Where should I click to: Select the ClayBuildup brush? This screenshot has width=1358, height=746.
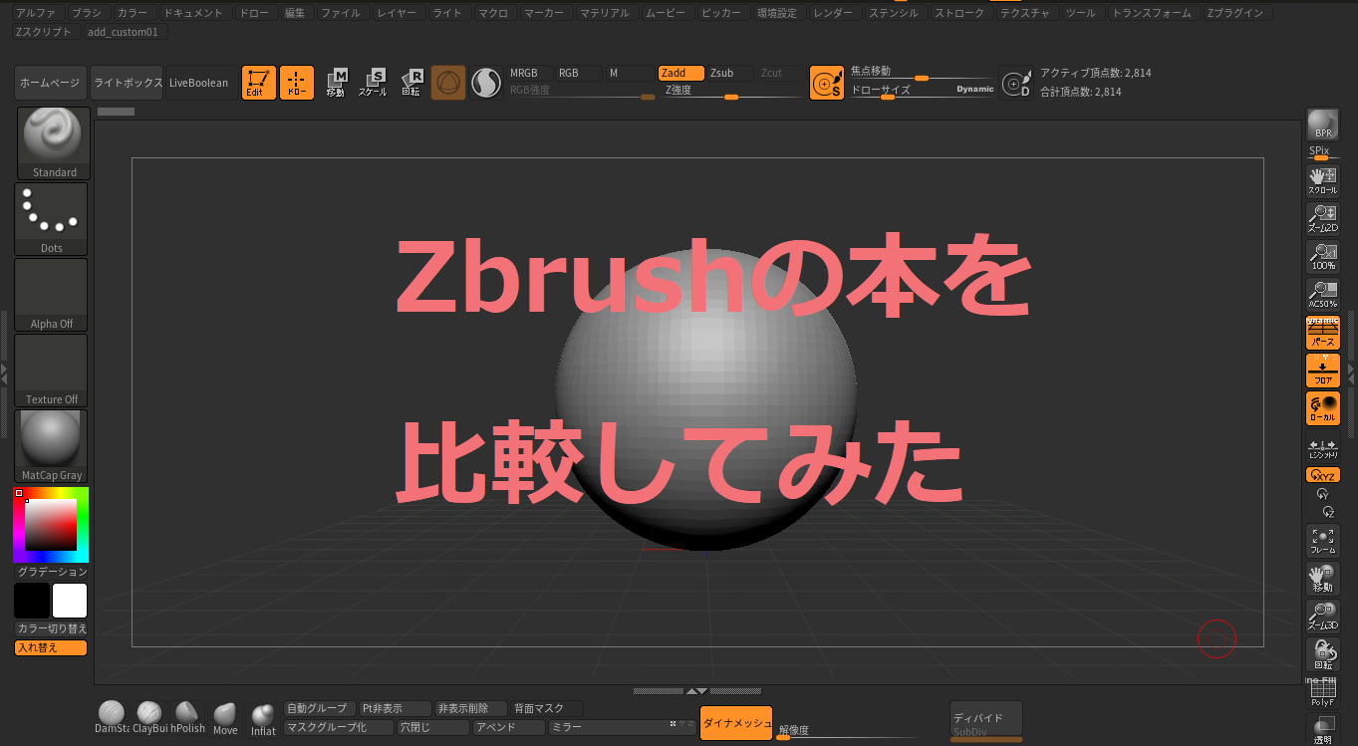click(149, 717)
